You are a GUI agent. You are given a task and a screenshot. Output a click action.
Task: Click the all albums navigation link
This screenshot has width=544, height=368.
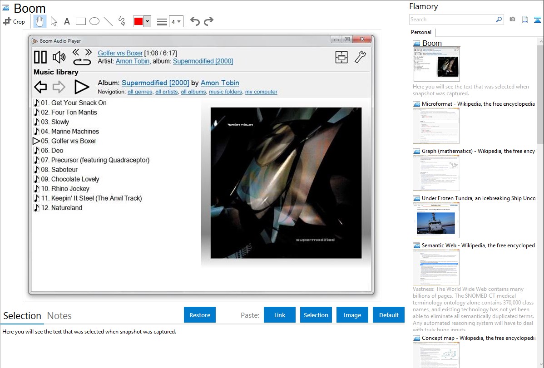tap(193, 92)
